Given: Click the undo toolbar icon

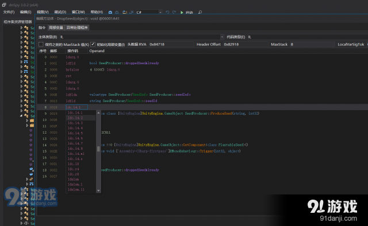Looking at the screenshot, I should (x=167, y=12).
